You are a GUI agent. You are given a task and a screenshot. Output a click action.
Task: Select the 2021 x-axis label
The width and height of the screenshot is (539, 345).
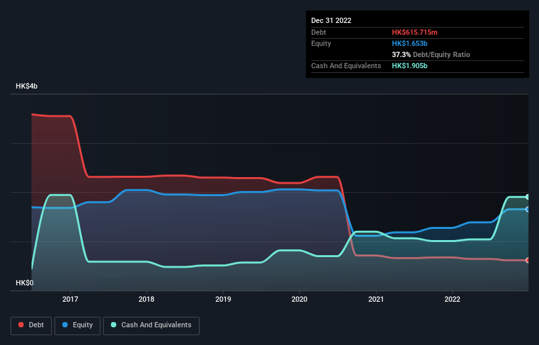[x=376, y=299]
